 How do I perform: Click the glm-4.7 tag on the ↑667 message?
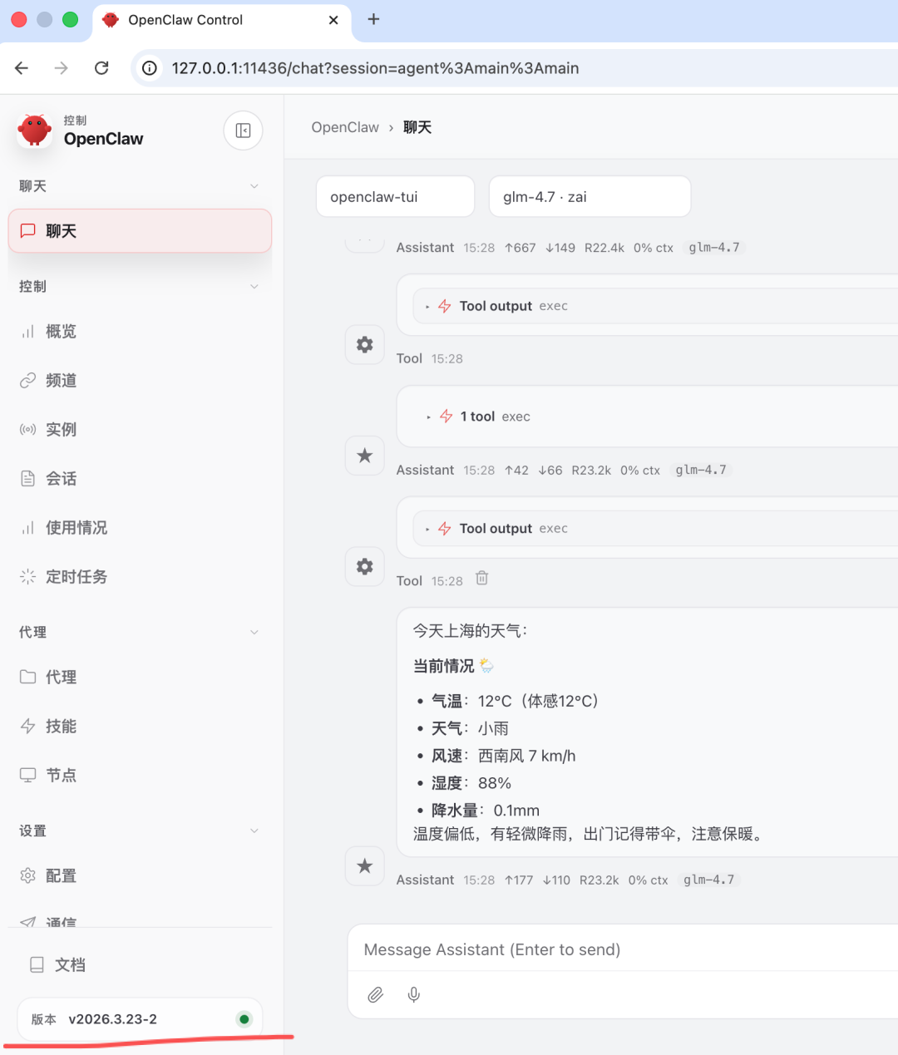click(x=714, y=248)
